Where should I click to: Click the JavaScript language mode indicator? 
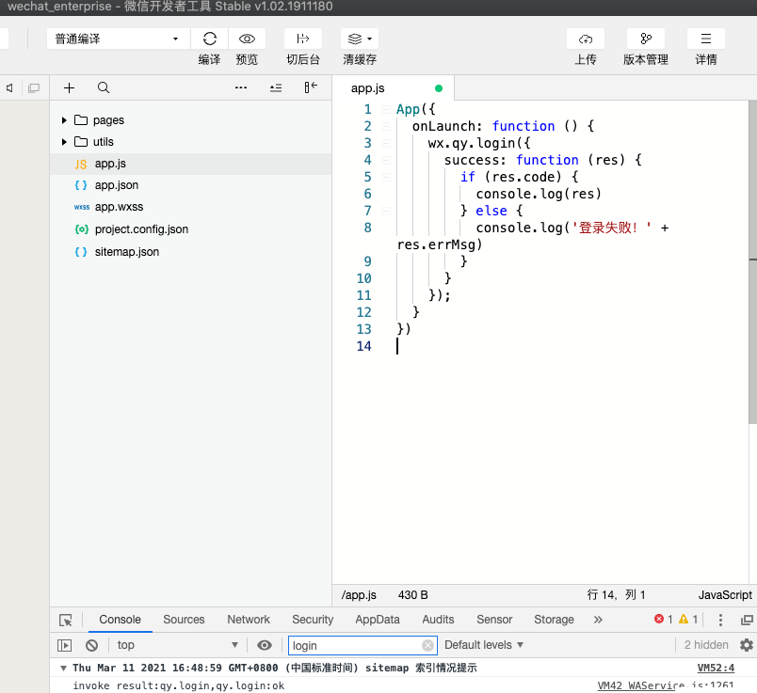(x=725, y=595)
